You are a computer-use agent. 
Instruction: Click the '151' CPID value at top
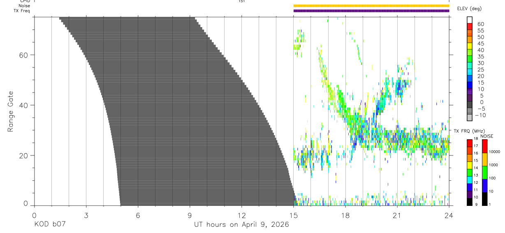click(x=242, y=1)
